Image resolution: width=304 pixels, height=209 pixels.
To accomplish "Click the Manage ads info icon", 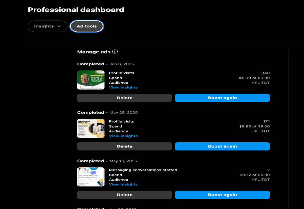I will pos(115,52).
